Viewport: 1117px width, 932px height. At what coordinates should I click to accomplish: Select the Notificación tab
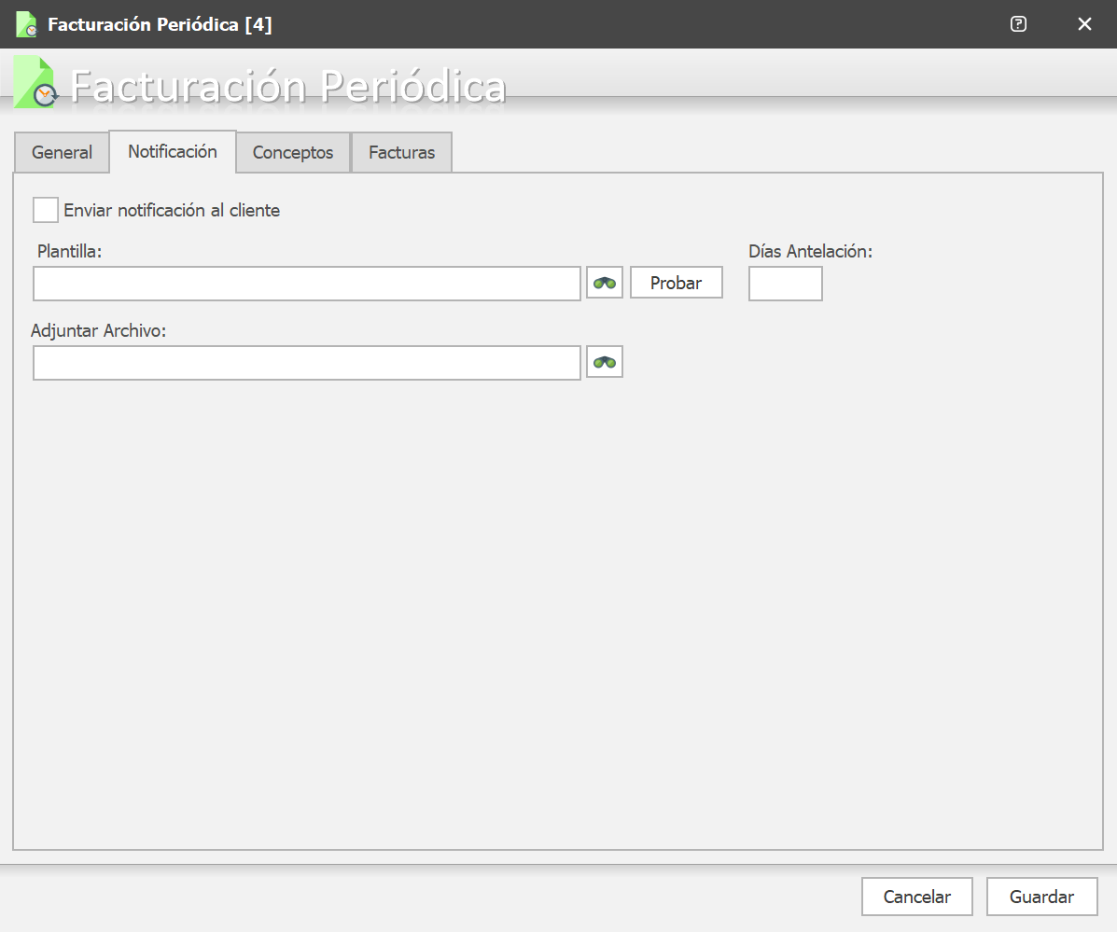(173, 152)
